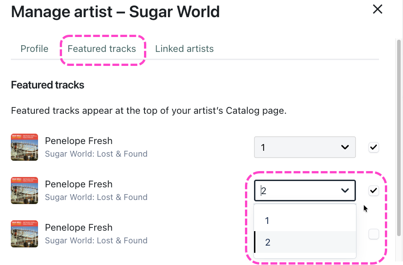The image size is (403, 265).
Task: Click the chevron arrow on second dropdown
Action: [x=345, y=191]
